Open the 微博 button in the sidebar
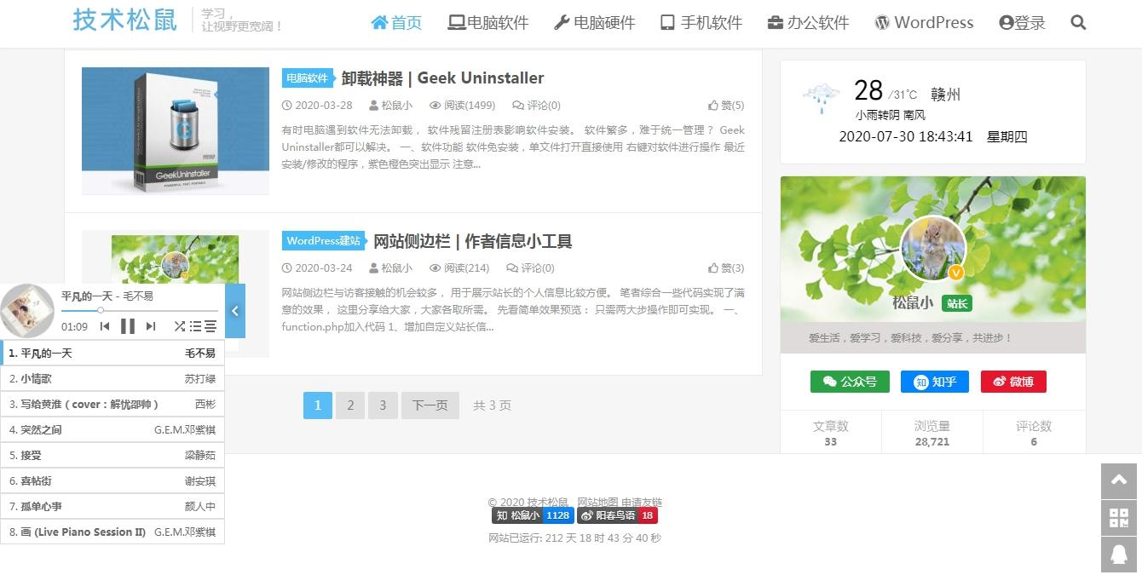Viewport: 1142px width, 575px height. [x=1013, y=382]
